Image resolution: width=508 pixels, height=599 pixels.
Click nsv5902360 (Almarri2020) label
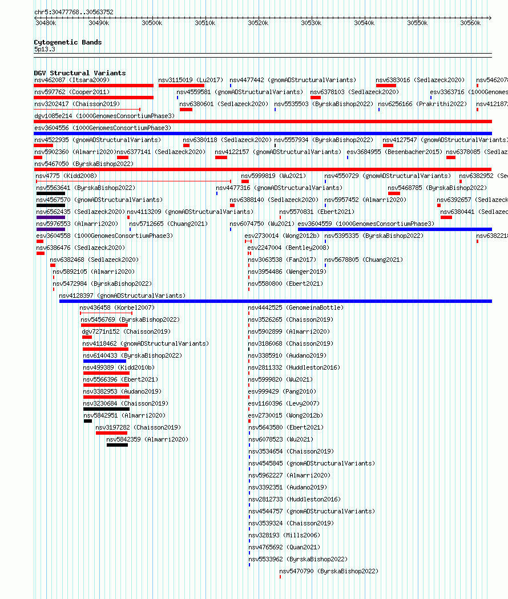coord(75,152)
